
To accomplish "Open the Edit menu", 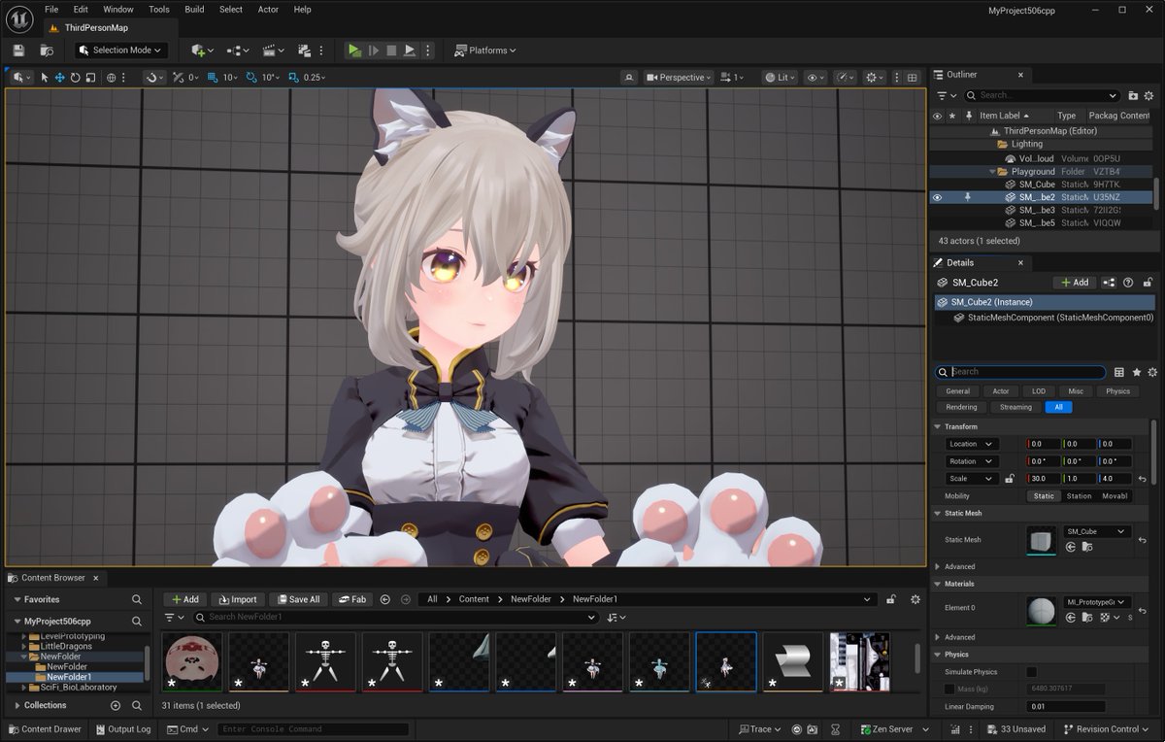I will point(81,9).
